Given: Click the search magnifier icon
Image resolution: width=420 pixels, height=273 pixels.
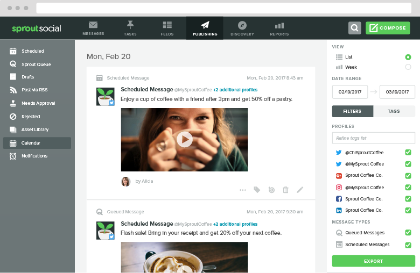Looking at the screenshot, I should coord(354,28).
